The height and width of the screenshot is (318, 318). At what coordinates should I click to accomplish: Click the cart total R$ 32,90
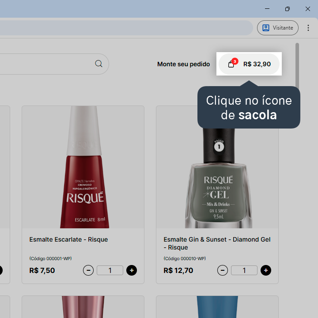[x=257, y=64]
